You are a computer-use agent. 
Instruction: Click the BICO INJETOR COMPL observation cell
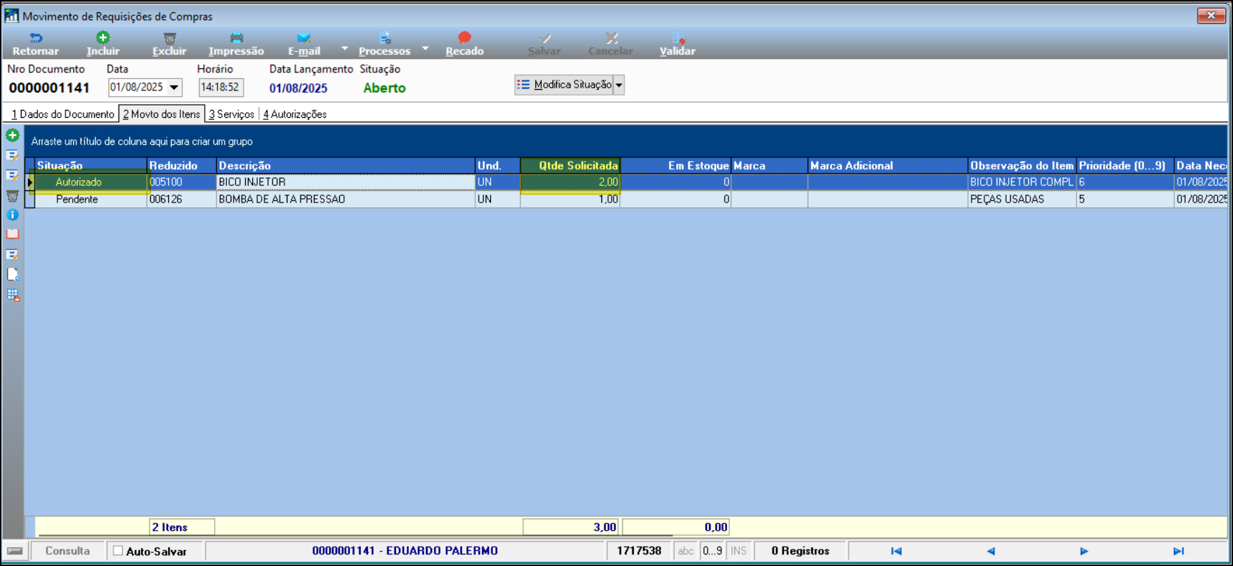pos(1022,182)
